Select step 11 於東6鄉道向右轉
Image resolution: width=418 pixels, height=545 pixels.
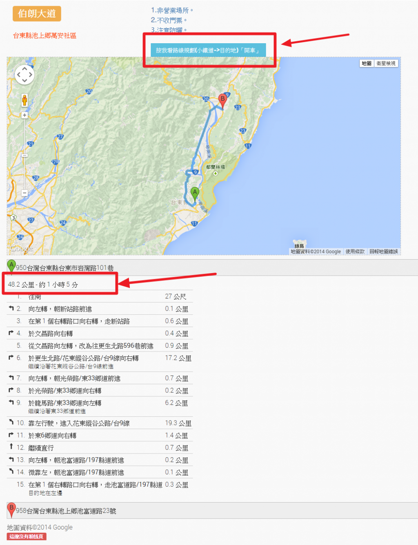point(100,435)
